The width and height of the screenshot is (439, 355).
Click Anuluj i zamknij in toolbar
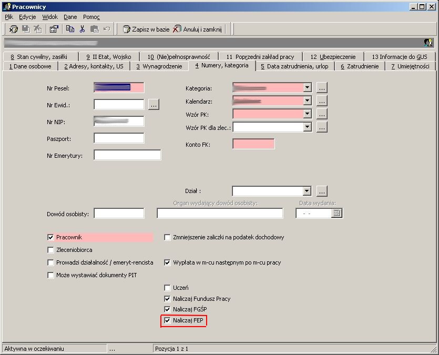click(197, 29)
